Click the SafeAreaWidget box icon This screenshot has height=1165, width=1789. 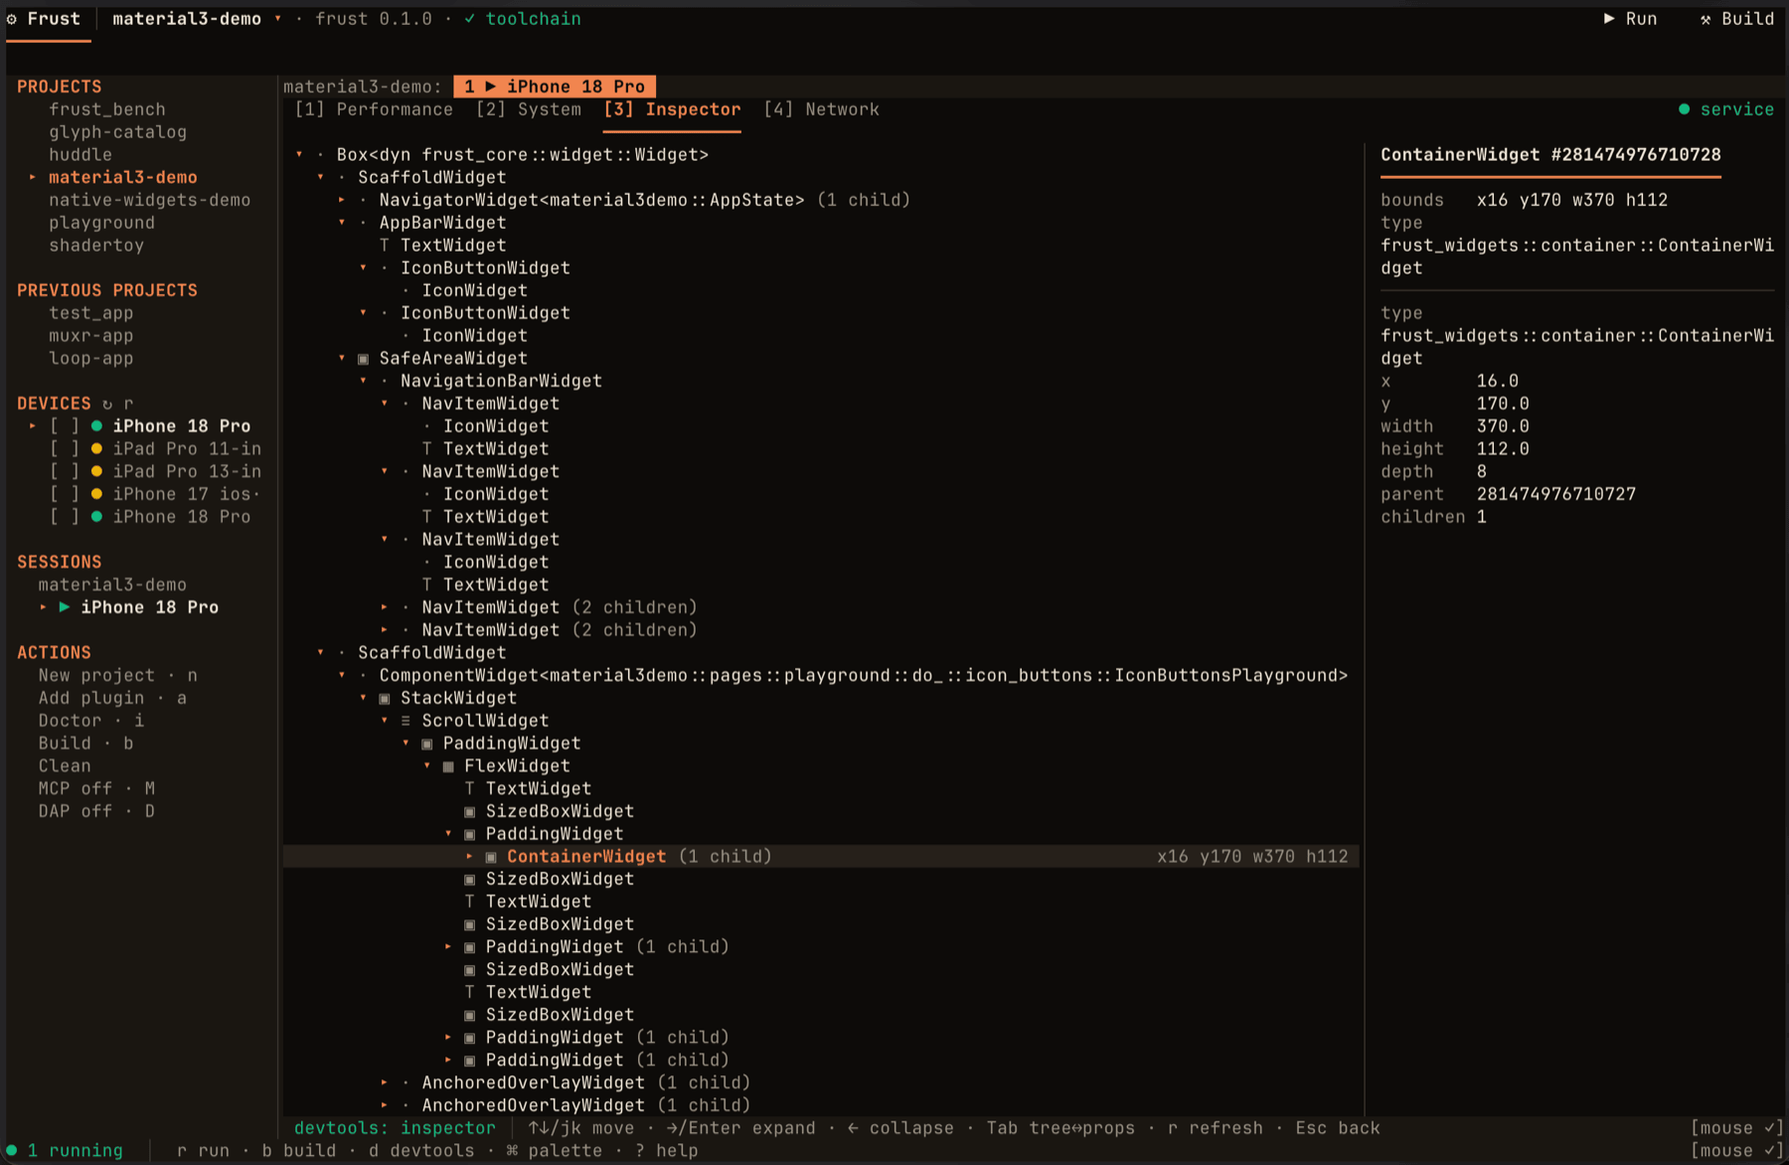tap(363, 359)
